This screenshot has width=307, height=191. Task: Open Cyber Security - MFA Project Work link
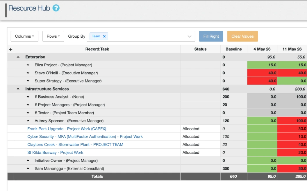[85, 137]
